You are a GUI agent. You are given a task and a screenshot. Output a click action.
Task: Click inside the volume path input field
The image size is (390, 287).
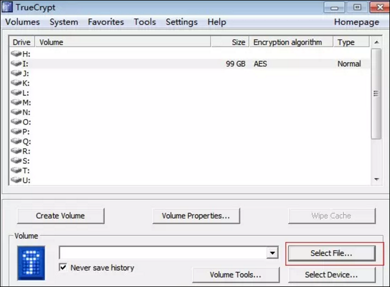(x=163, y=253)
